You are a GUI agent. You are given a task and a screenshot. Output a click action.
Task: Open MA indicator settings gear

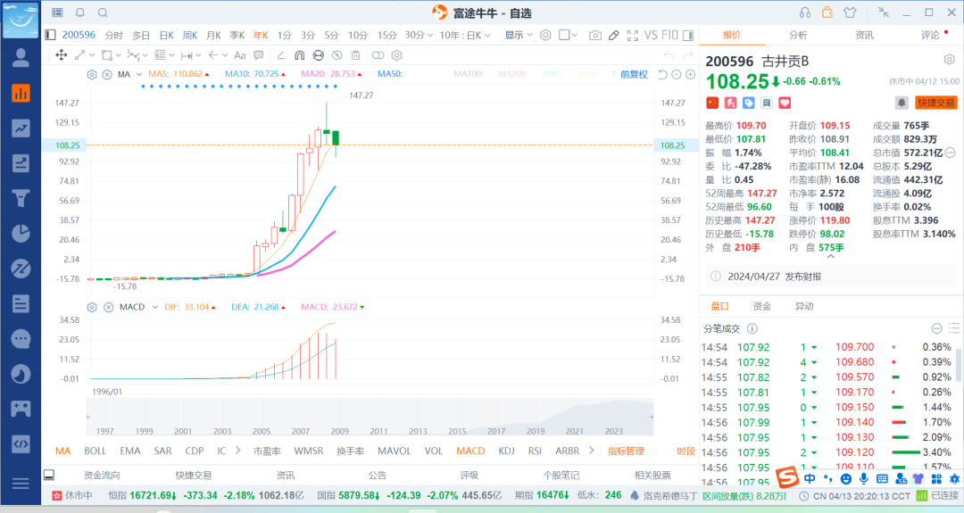click(92, 74)
